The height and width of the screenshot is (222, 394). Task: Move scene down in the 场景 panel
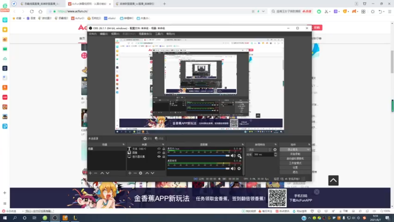tap(107, 173)
